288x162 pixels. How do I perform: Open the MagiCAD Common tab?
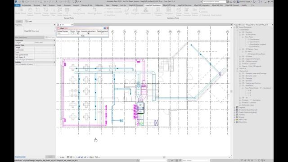pyautogui.click(x=136, y=5)
